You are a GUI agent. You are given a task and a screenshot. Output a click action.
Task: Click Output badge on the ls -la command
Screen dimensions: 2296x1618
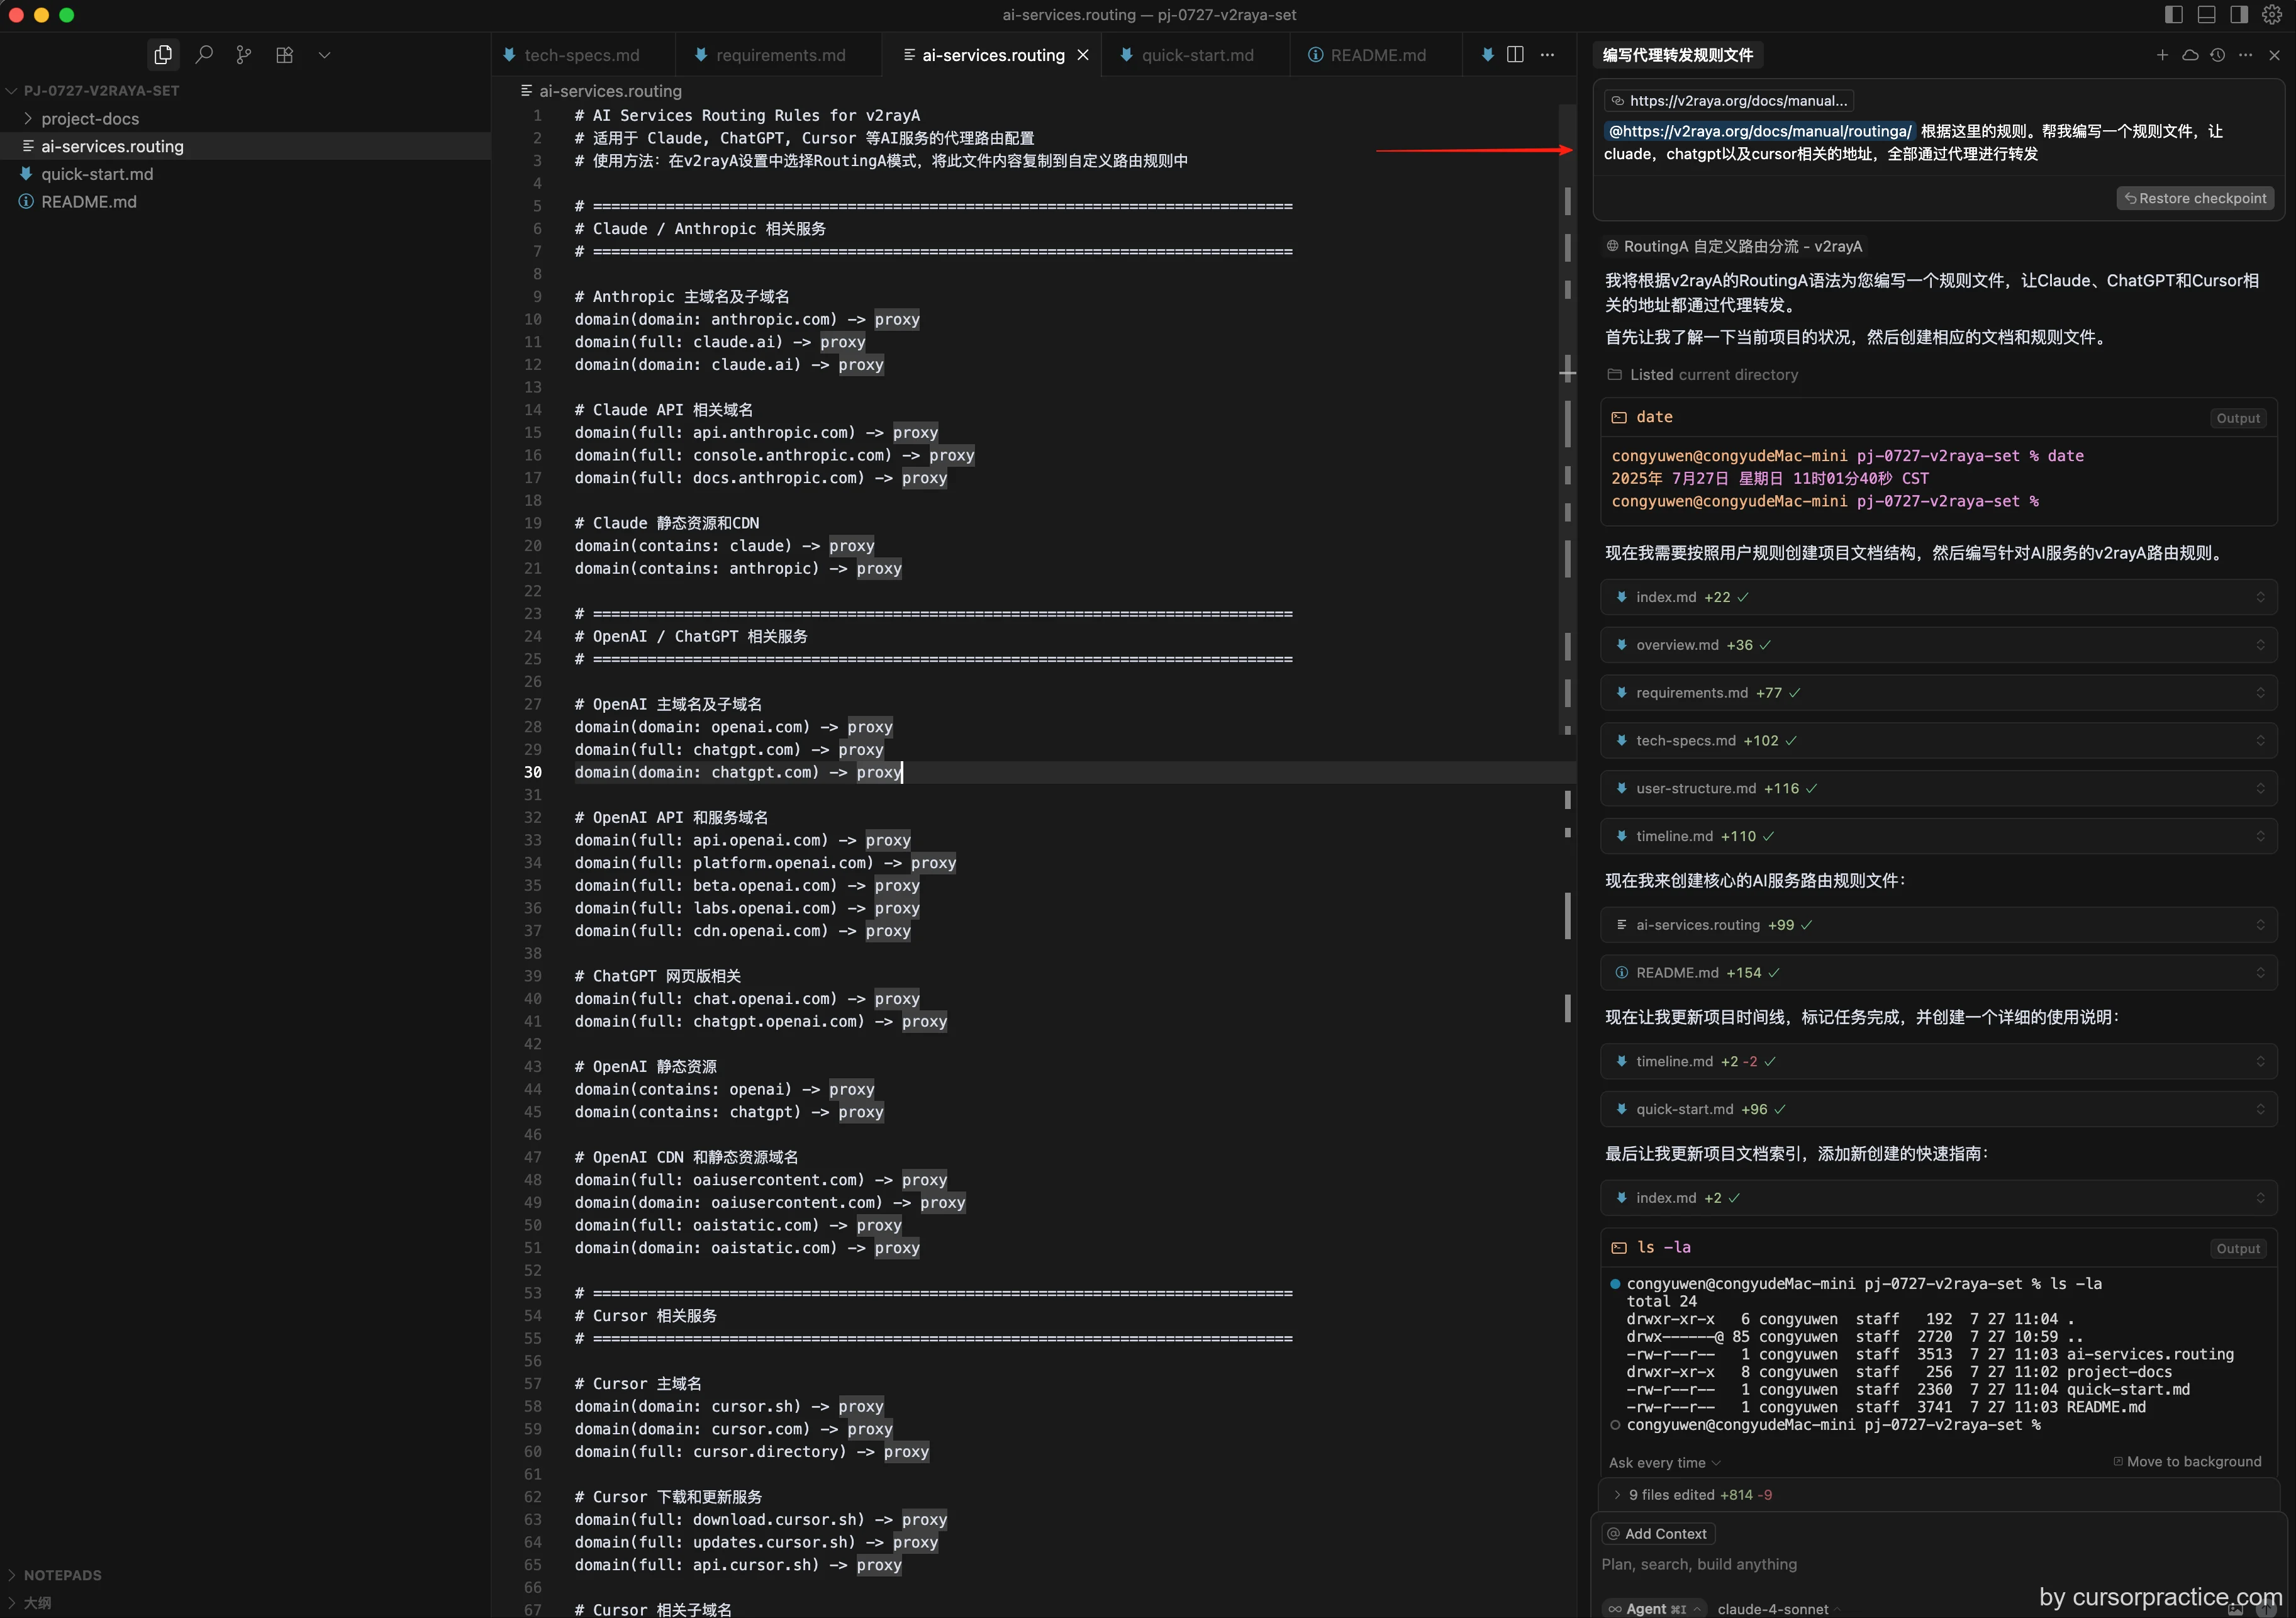[x=2238, y=1248]
